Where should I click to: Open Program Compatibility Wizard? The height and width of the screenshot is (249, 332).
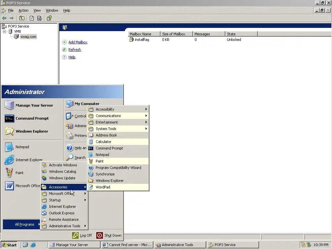point(118,168)
